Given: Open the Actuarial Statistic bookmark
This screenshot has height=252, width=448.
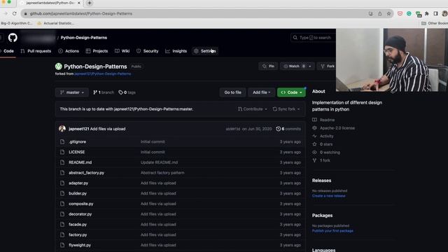Looking at the screenshot, I should (56, 23).
